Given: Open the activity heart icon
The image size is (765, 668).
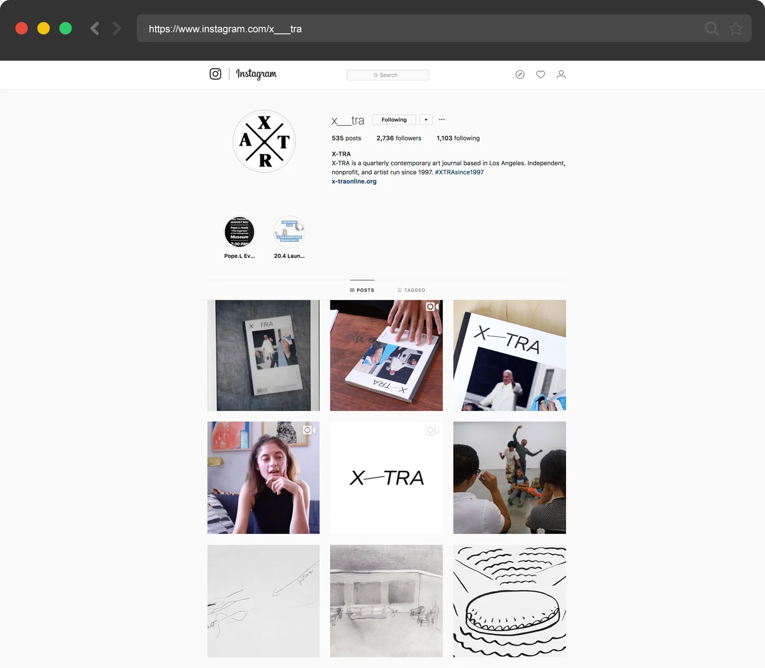Looking at the screenshot, I should click(x=540, y=74).
